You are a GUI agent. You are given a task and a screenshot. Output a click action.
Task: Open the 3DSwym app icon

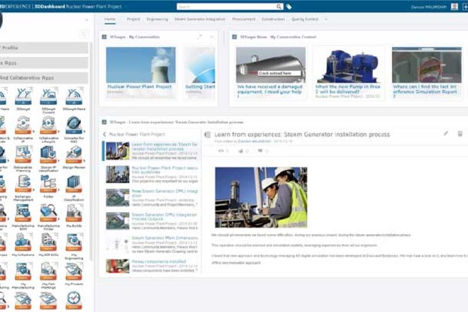(x=23, y=97)
